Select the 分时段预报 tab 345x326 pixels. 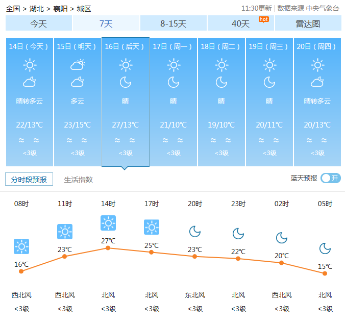click(x=29, y=180)
